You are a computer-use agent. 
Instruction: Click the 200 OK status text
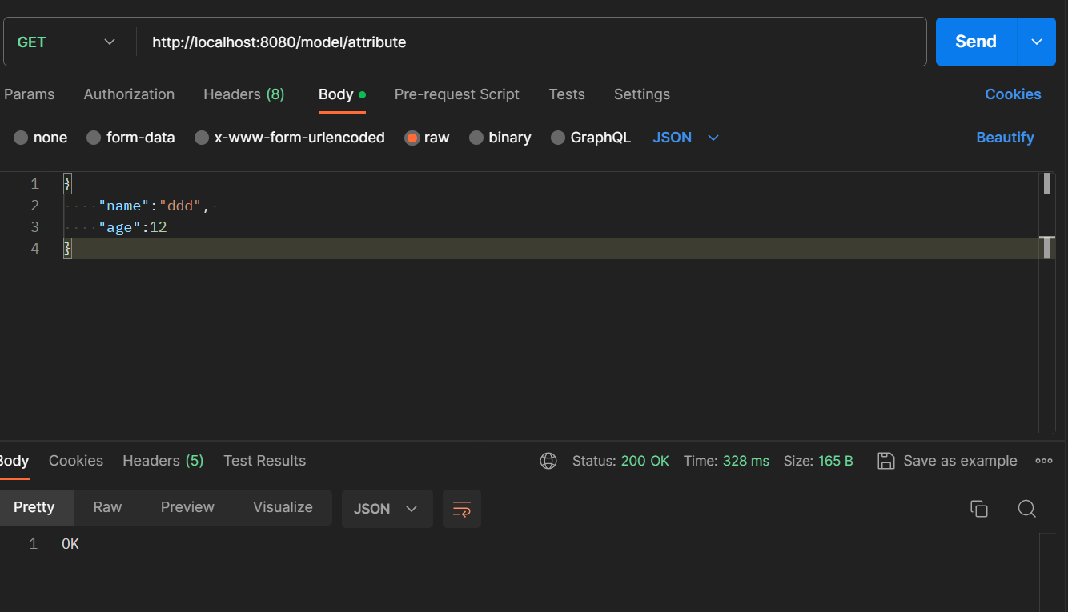pos(644,461)
